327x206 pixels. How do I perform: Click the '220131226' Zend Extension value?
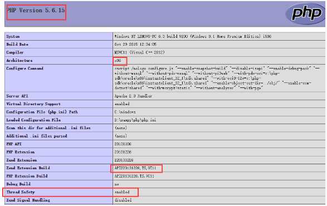[x=124, y=160]
